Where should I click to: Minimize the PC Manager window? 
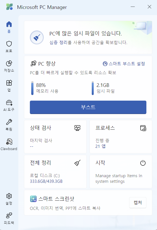click(133, 7)
